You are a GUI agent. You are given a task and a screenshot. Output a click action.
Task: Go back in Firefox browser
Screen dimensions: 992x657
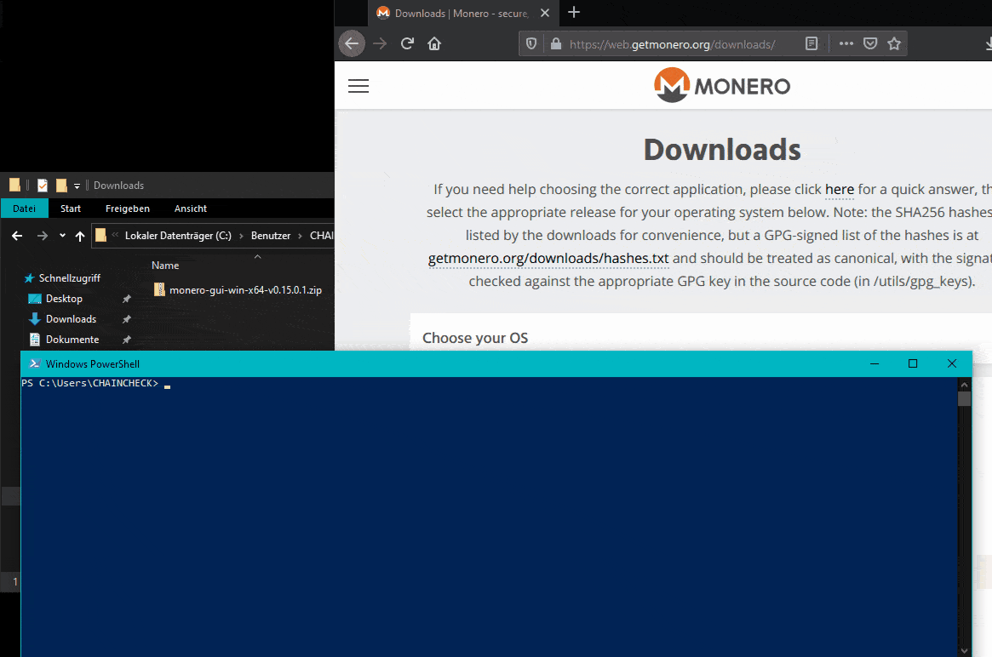352,43
